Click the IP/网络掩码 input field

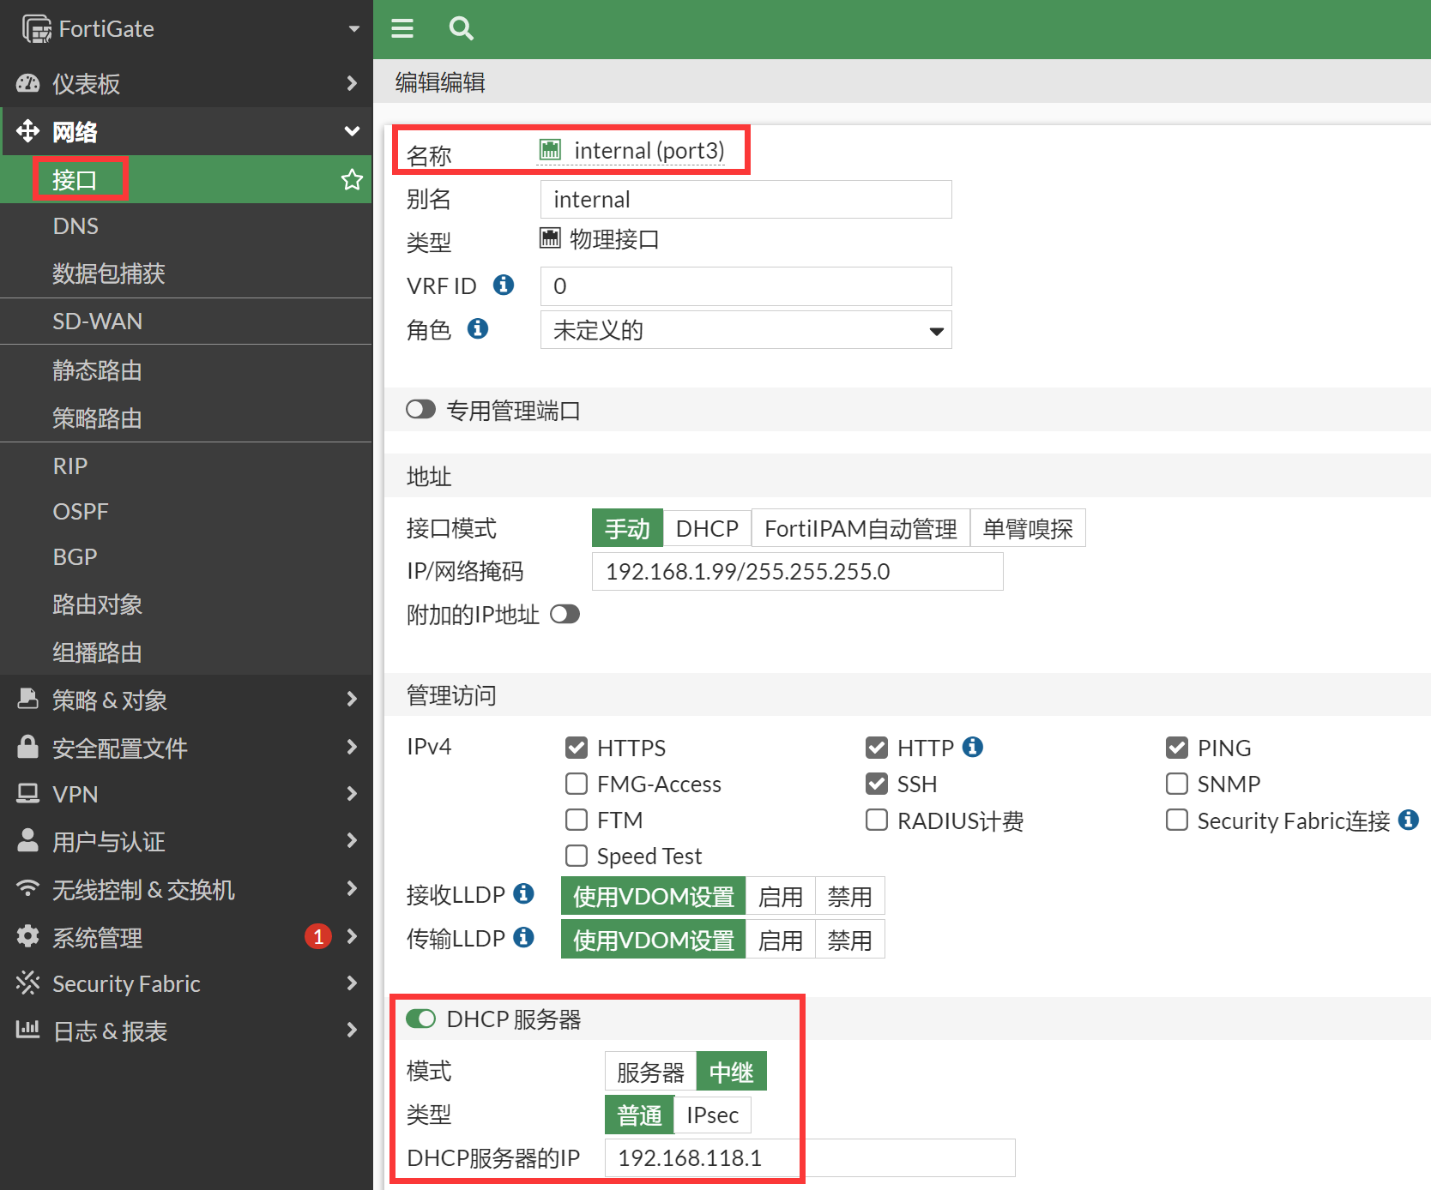pyautogui.click(x=797, y=572)
